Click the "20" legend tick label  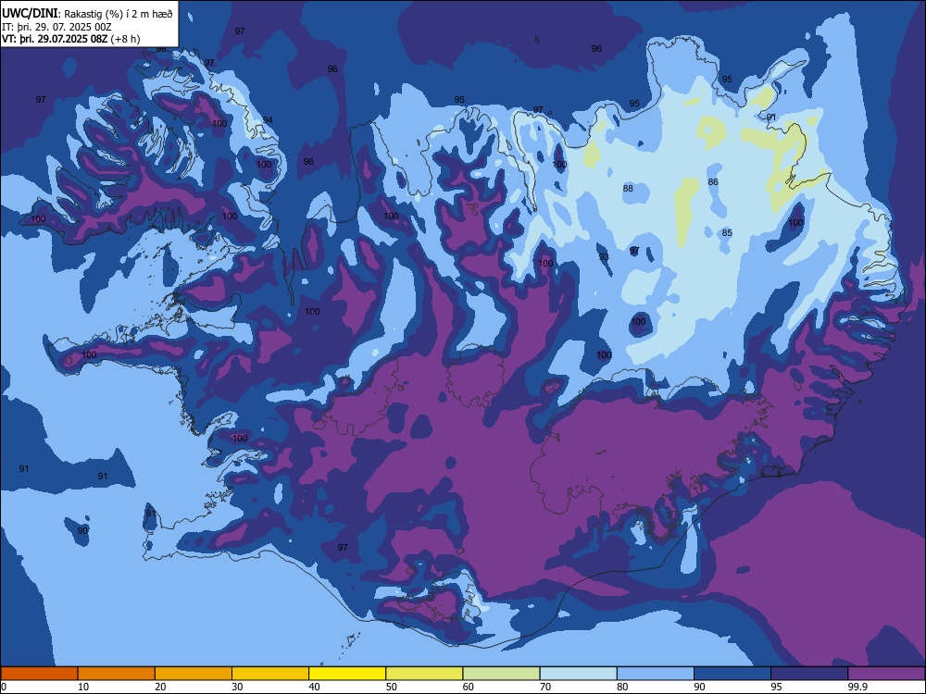160,687
